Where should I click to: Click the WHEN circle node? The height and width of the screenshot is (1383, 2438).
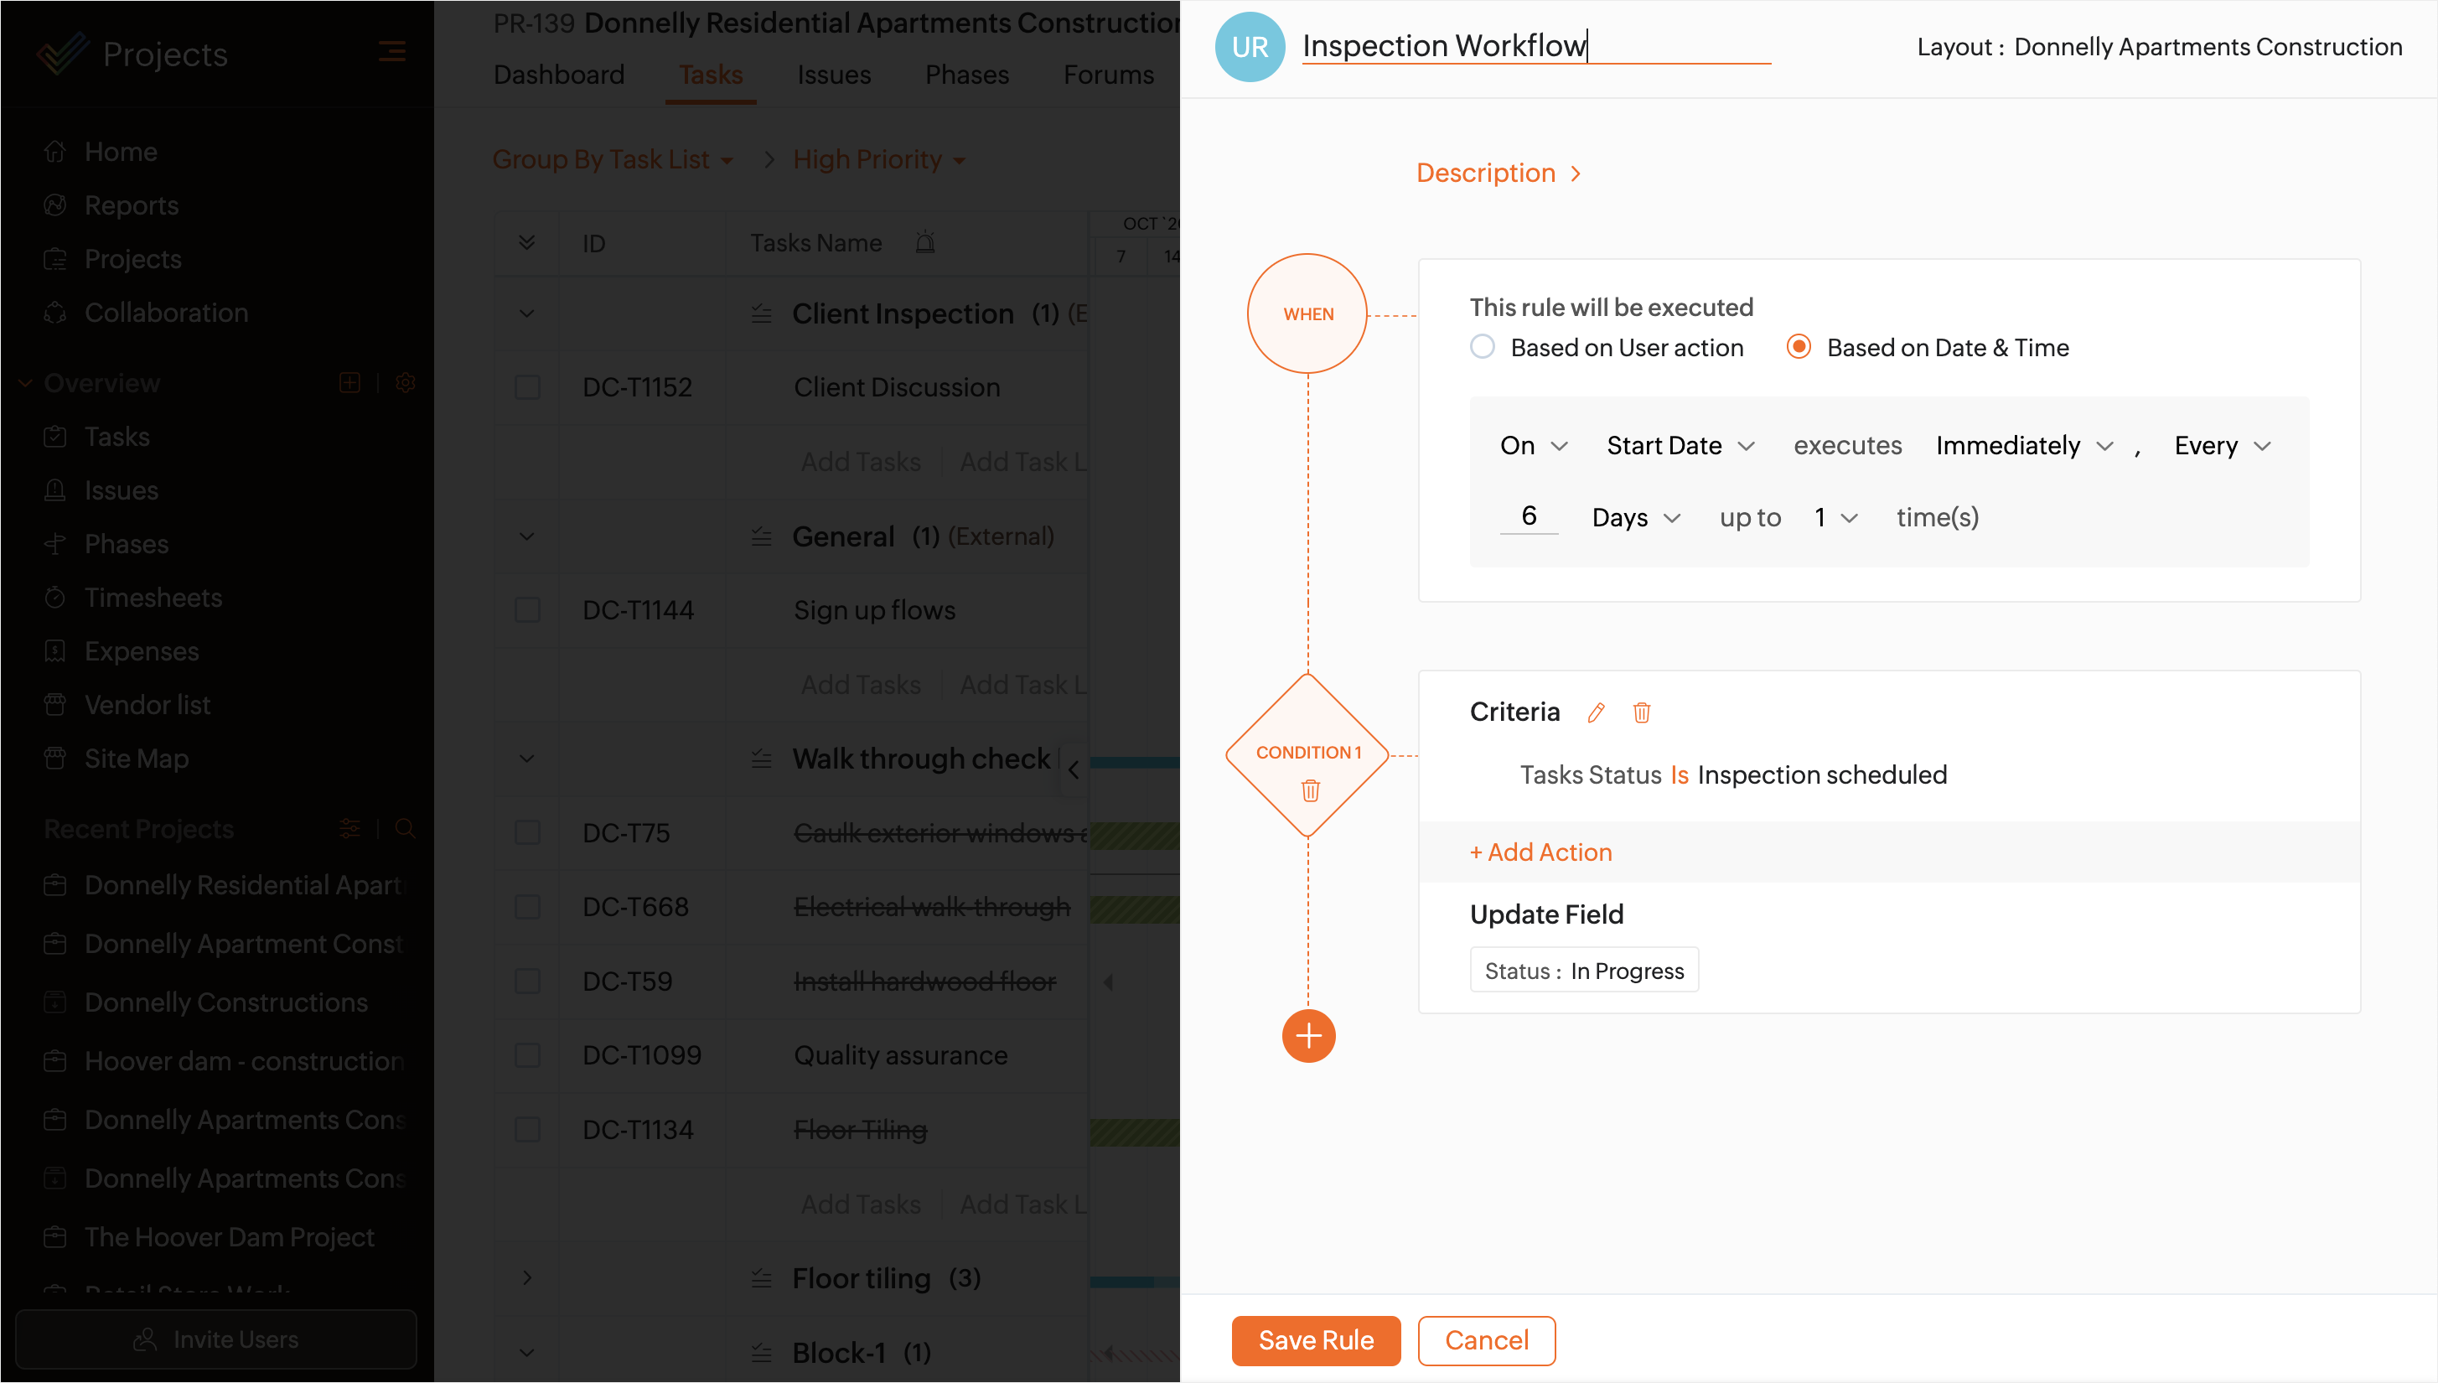pyautogui.click(x=1307, y=313)
